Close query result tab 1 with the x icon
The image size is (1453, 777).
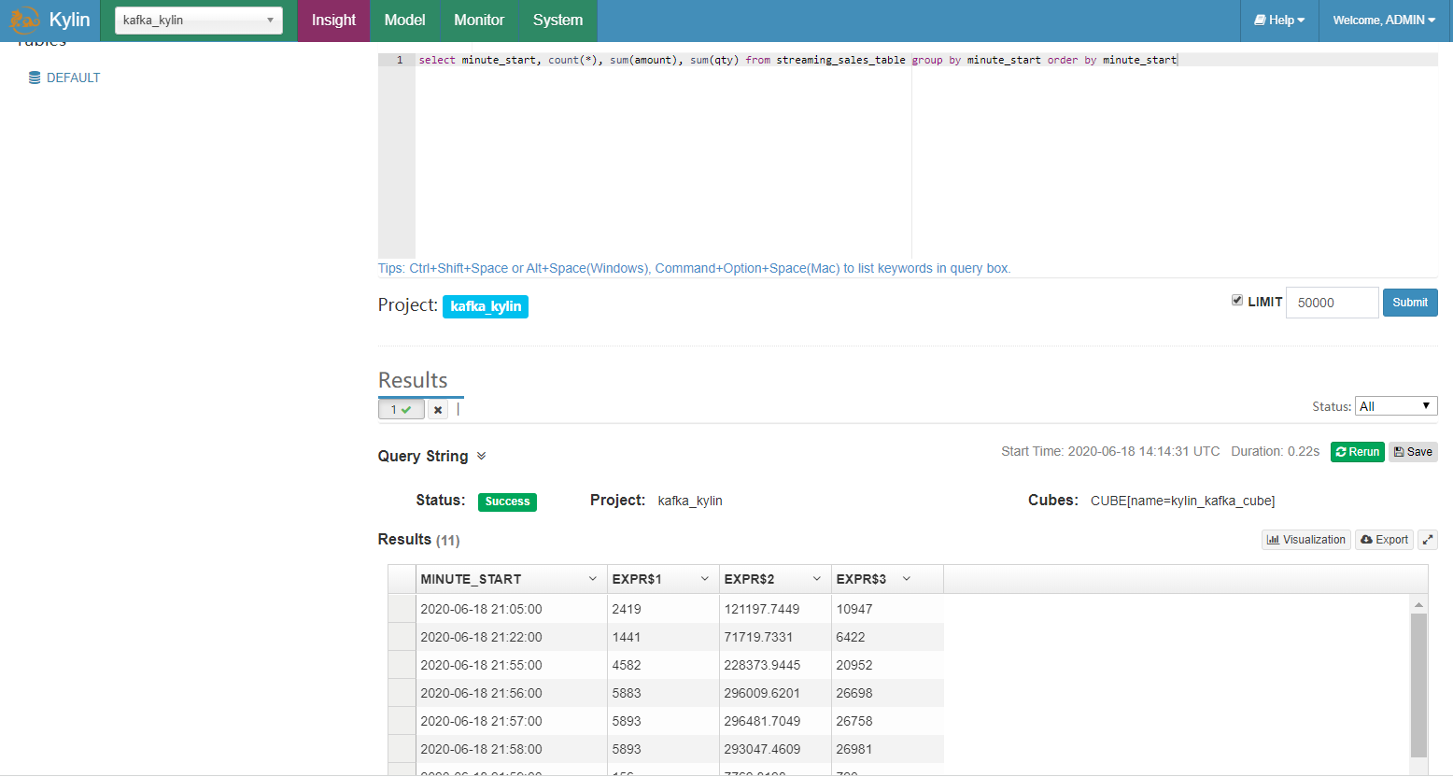(x=438, y=409)
